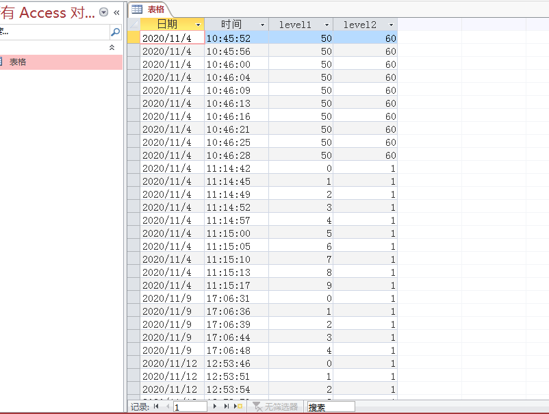
Task: Select the cell with time 10:46:28
Action: 237,155
